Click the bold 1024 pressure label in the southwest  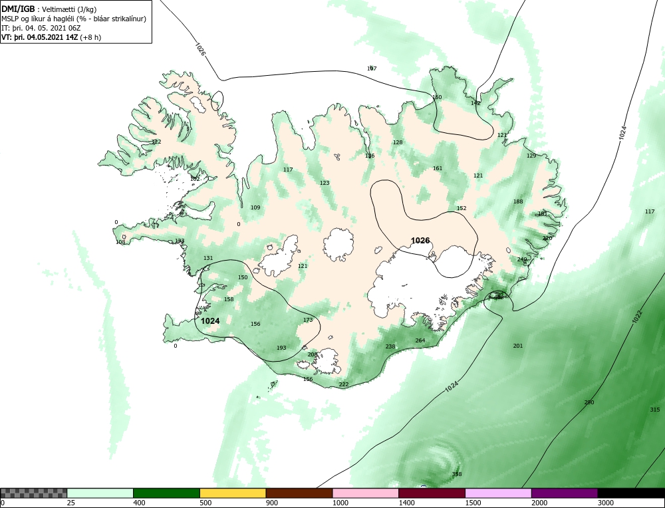tap(210, 321)
